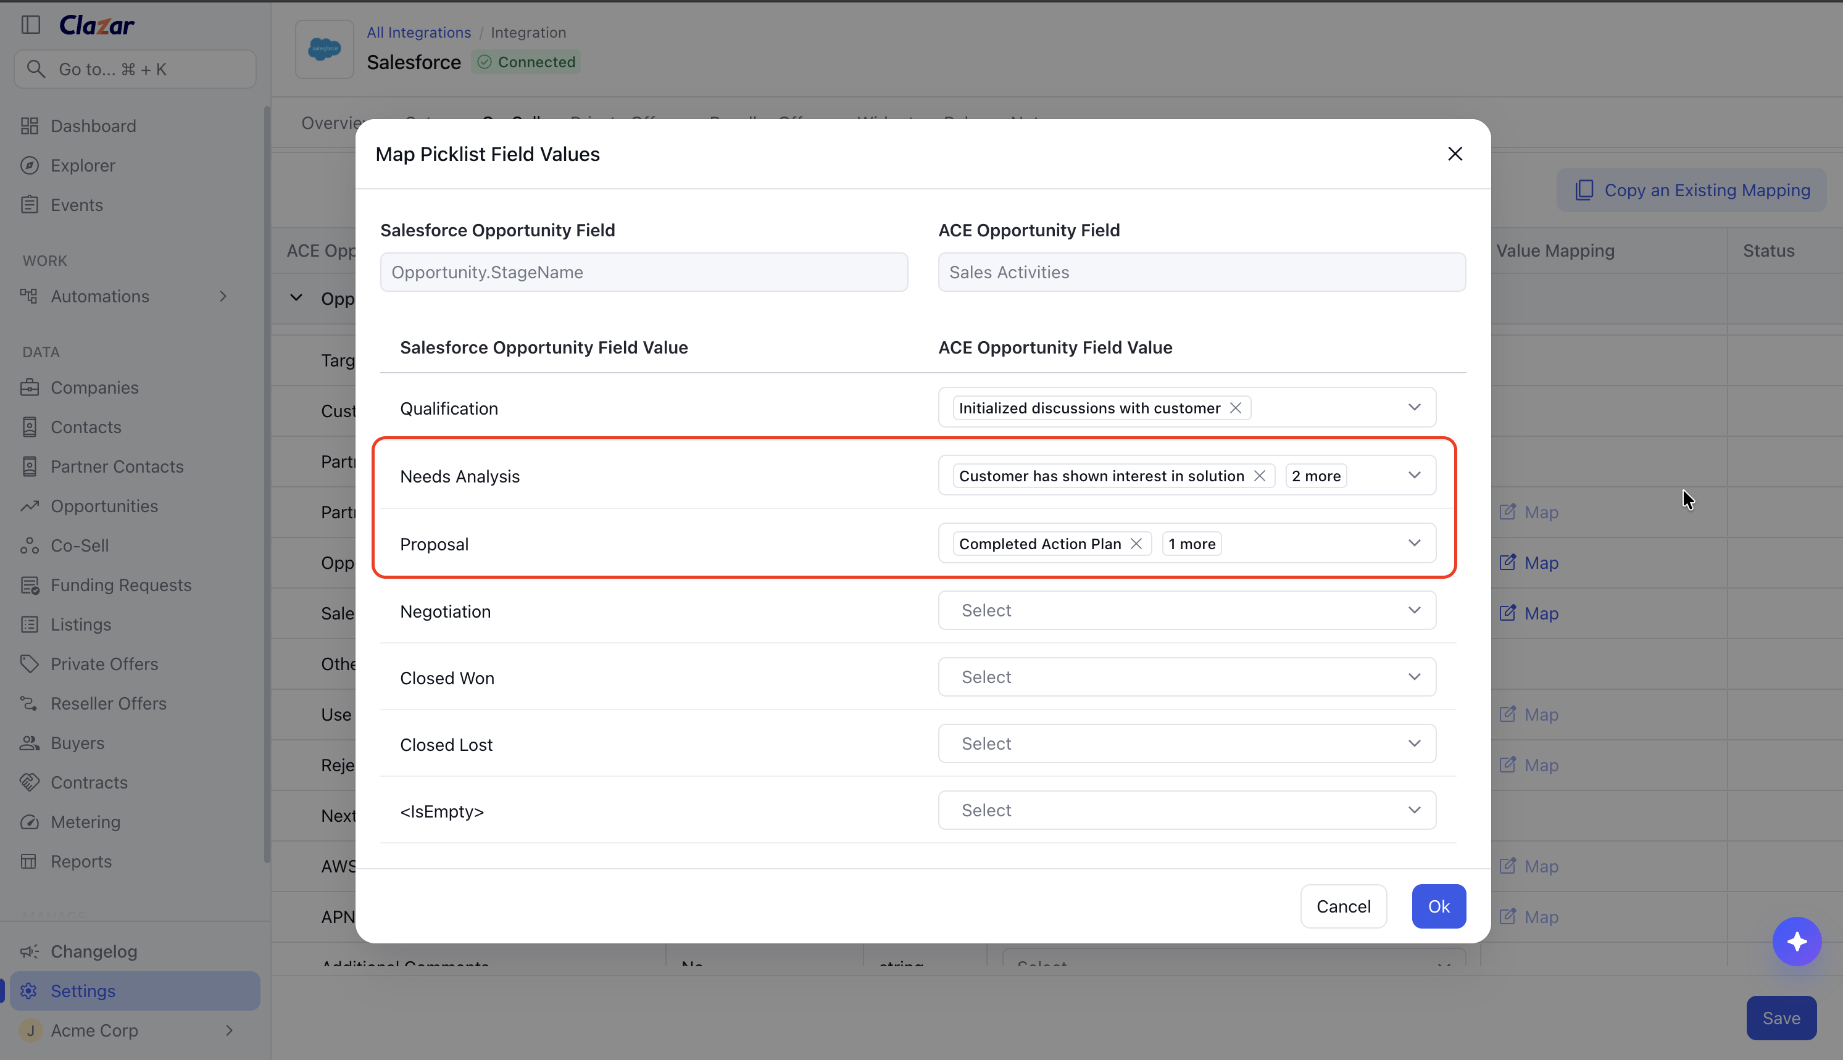Click the Partner Contacts icon

[30, 466]
